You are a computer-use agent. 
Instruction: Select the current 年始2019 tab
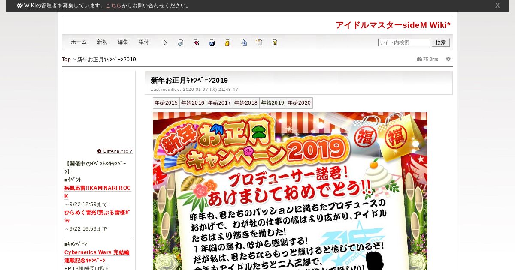pyautogui.click(x=273, y=103)
